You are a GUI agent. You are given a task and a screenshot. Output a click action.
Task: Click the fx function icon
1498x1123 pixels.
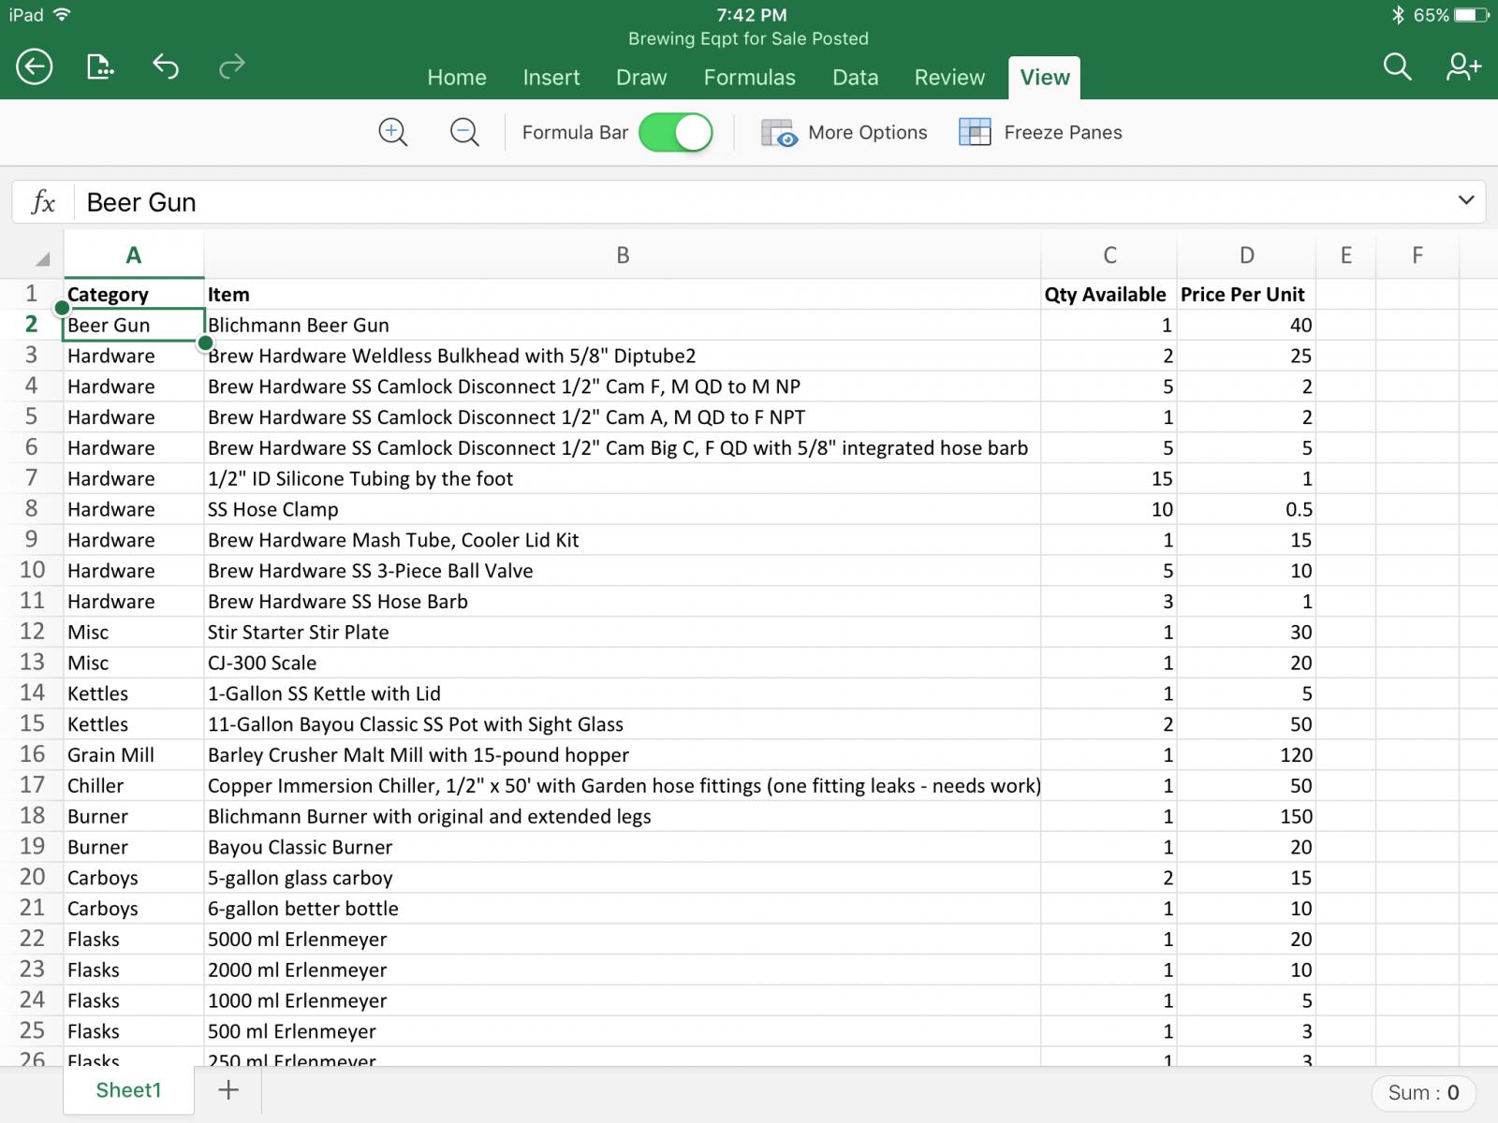(x=43, y=202)
